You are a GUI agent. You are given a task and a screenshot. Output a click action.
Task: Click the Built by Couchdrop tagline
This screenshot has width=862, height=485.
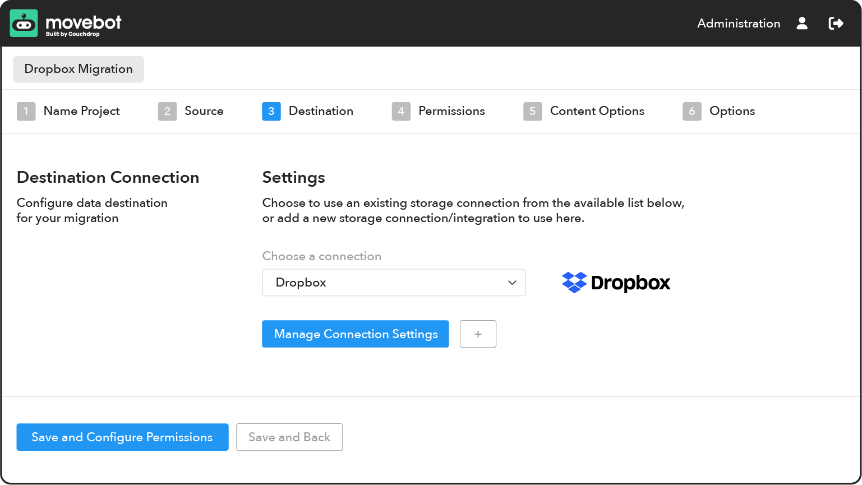click(72, 34)
